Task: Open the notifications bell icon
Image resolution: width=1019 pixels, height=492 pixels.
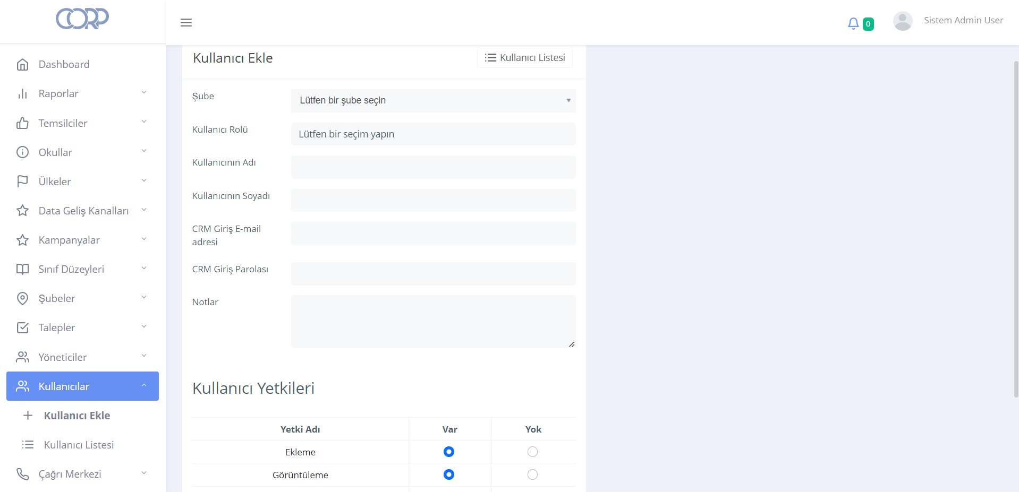Action: click(853, 23)
